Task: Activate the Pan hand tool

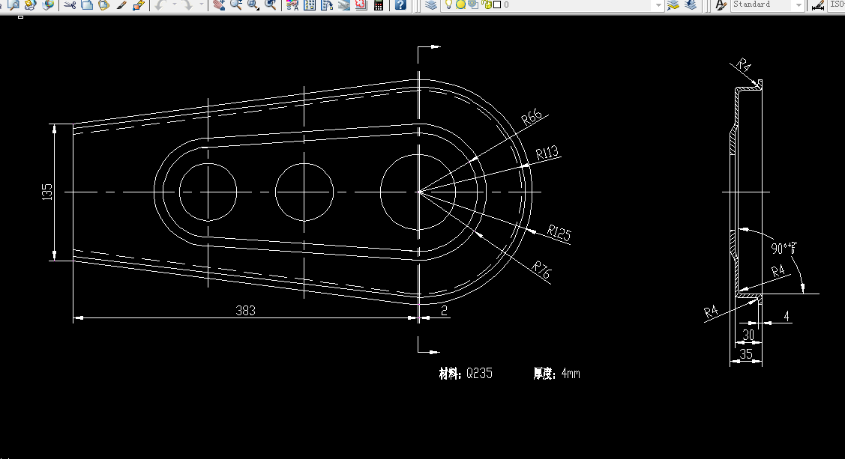Action: click(x=219, y=4)
